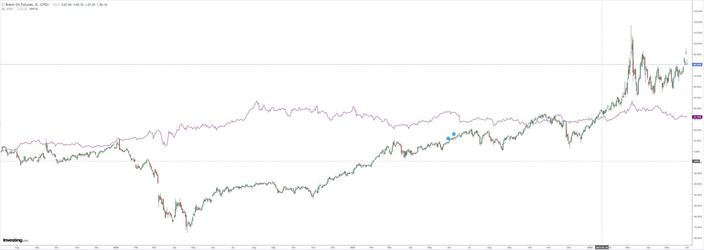The image size is (704, 250).
Task: Open the ZG (CFD) dropdown arrow
Action: 14,9
